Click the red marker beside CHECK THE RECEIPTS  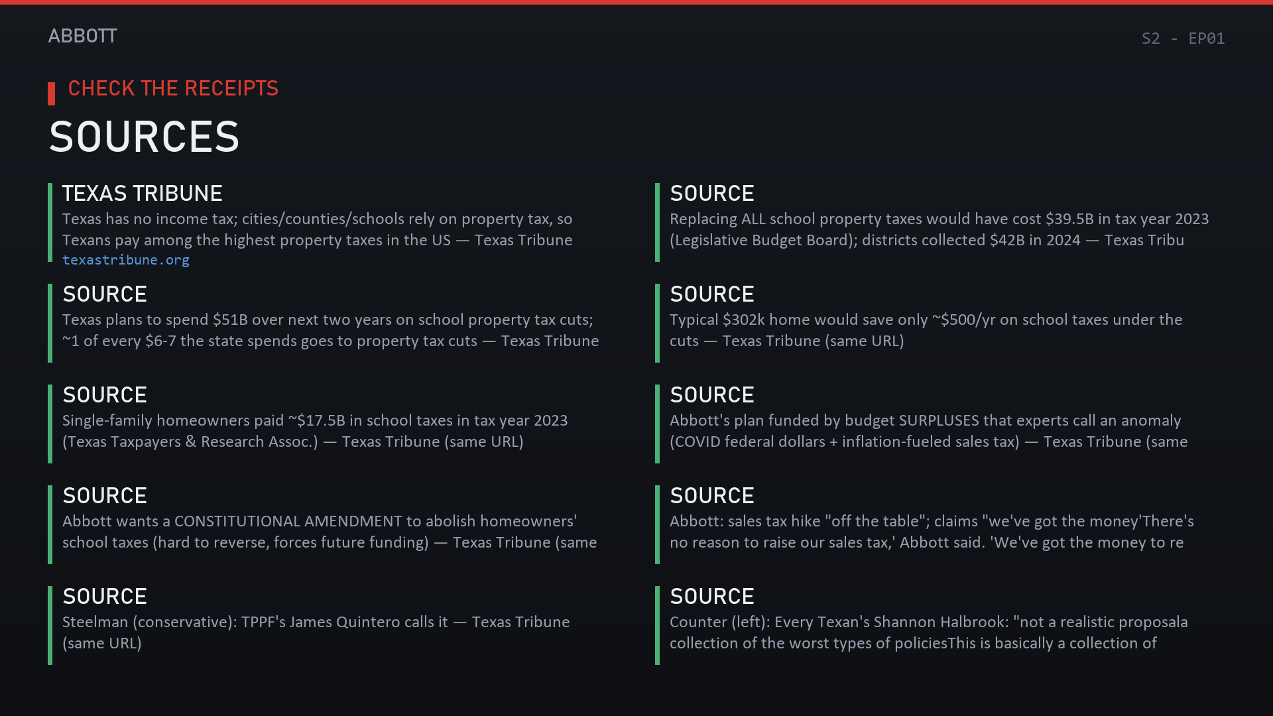pyautogui.click(x=51, y=93)
